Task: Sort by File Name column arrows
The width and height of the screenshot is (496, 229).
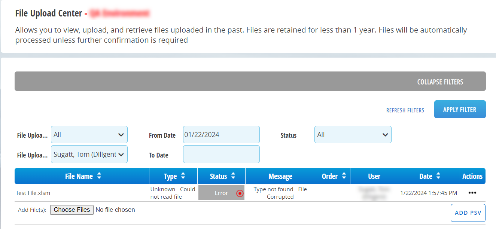Action: click(99, 176)
